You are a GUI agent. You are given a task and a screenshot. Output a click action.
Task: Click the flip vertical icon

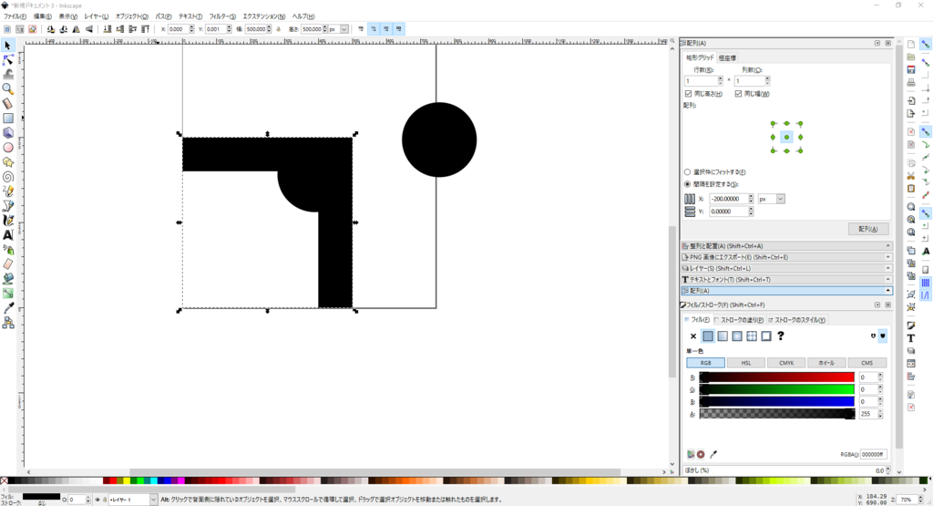(x=88, y=28)
